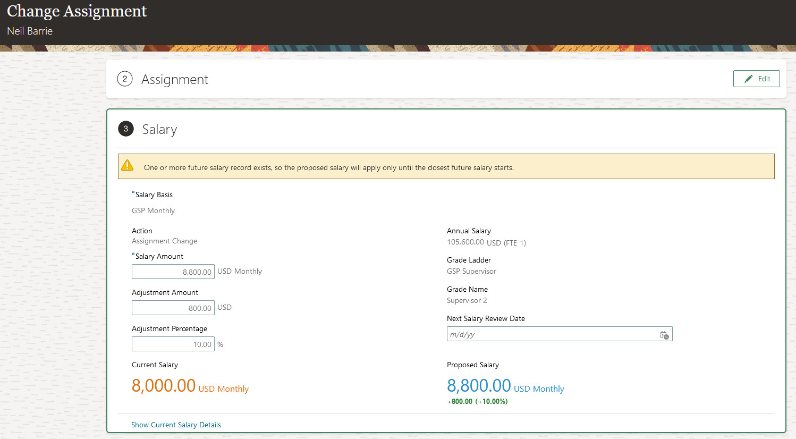Click the Salary Amount input field

[173, 272]
